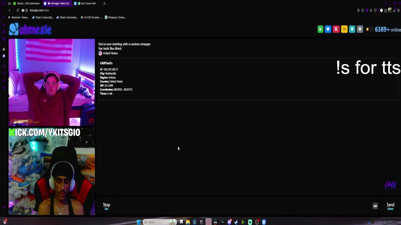Viewport: 401px width, 225px height.
Task: Click the taskbar Search box
Action: 160,222
